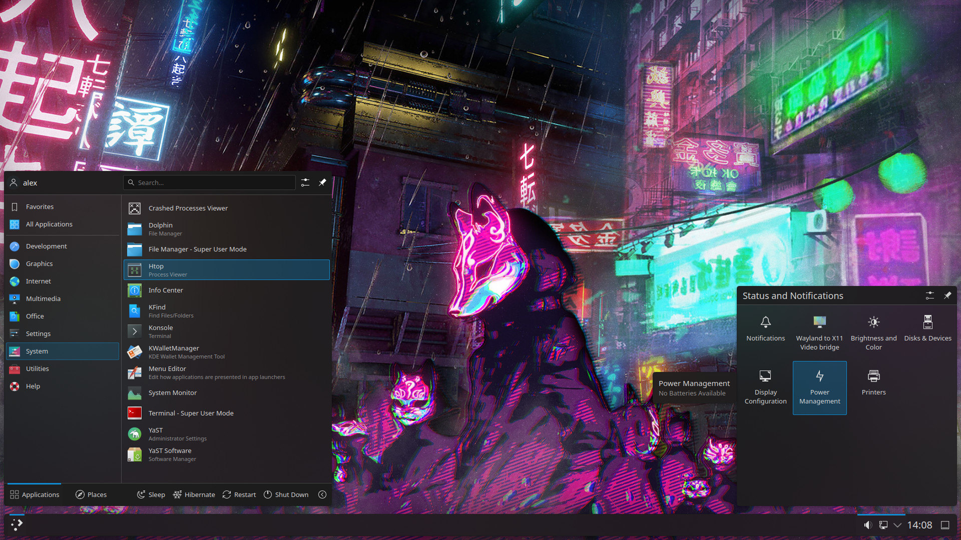The width and height of the screenshot is (961, 540).
Task: Select the Favorites category
Action: coord(63,206)
